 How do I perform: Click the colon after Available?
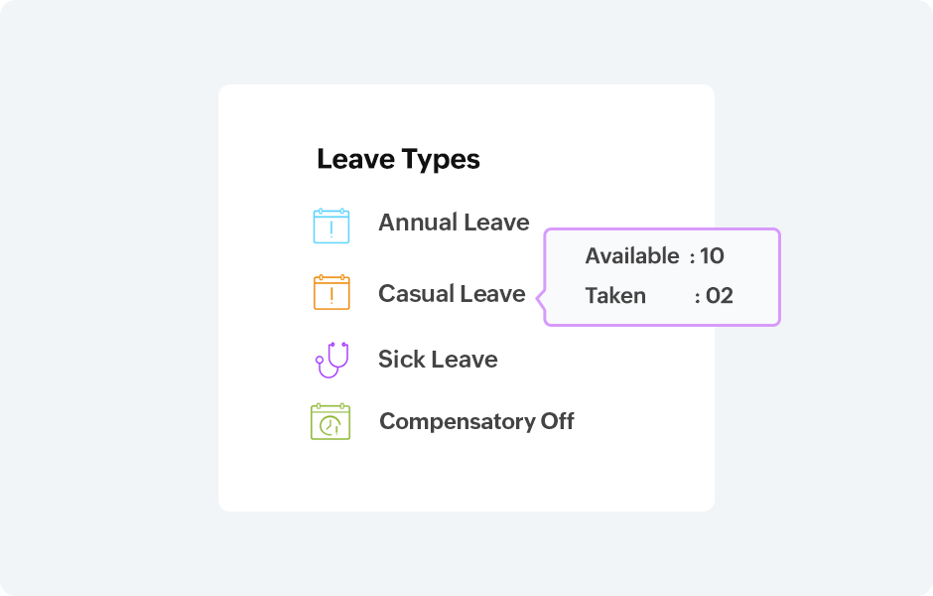coord(692,256)
